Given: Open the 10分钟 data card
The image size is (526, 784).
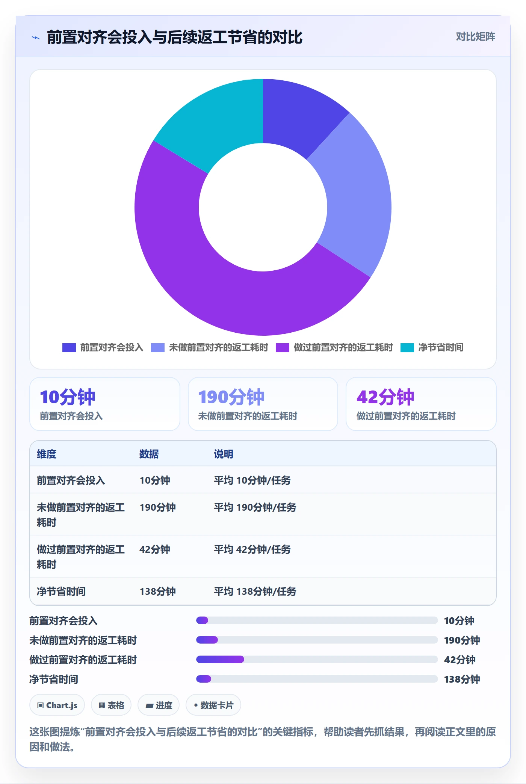Looking at the screenshot, I should coord(105,404).
